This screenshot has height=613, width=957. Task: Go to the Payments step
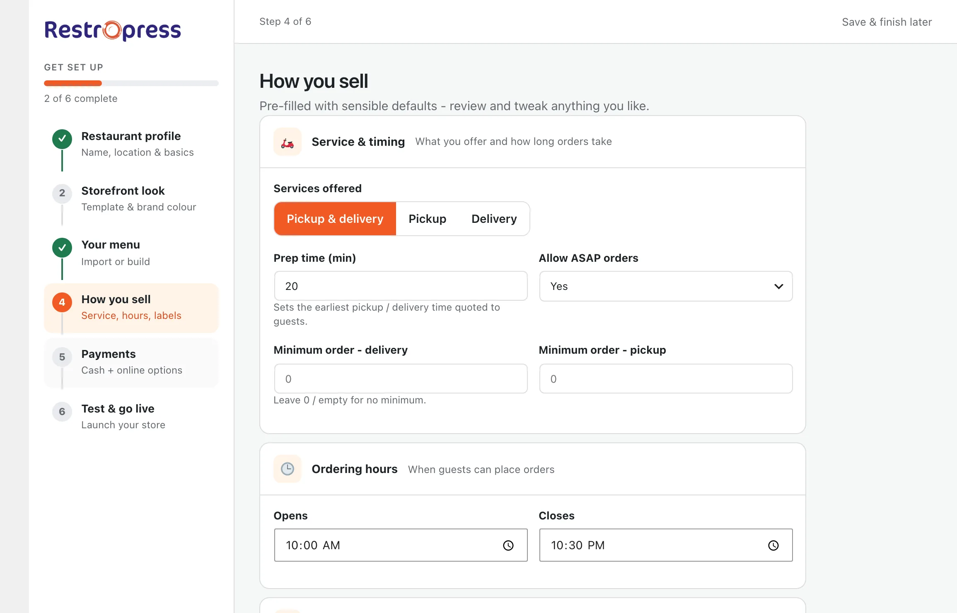tap(131, 362)
